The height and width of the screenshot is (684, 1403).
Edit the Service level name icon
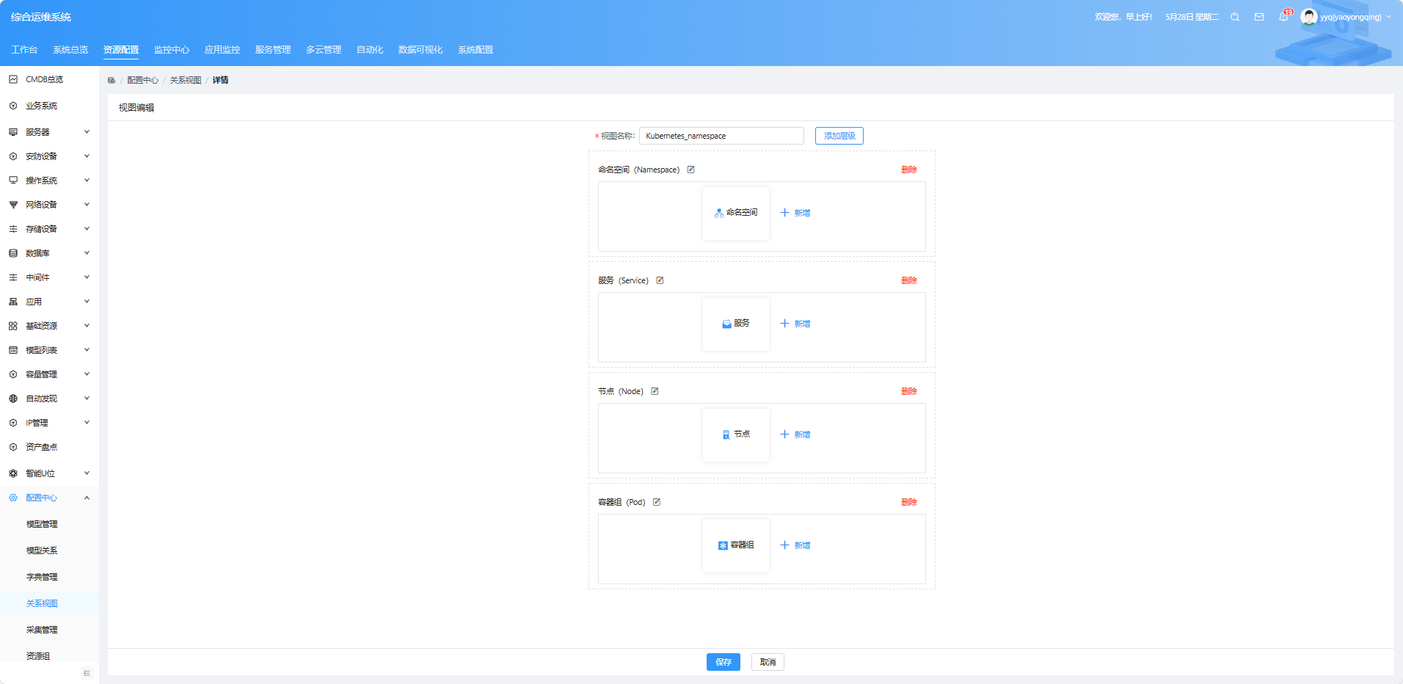coord(660,280)
